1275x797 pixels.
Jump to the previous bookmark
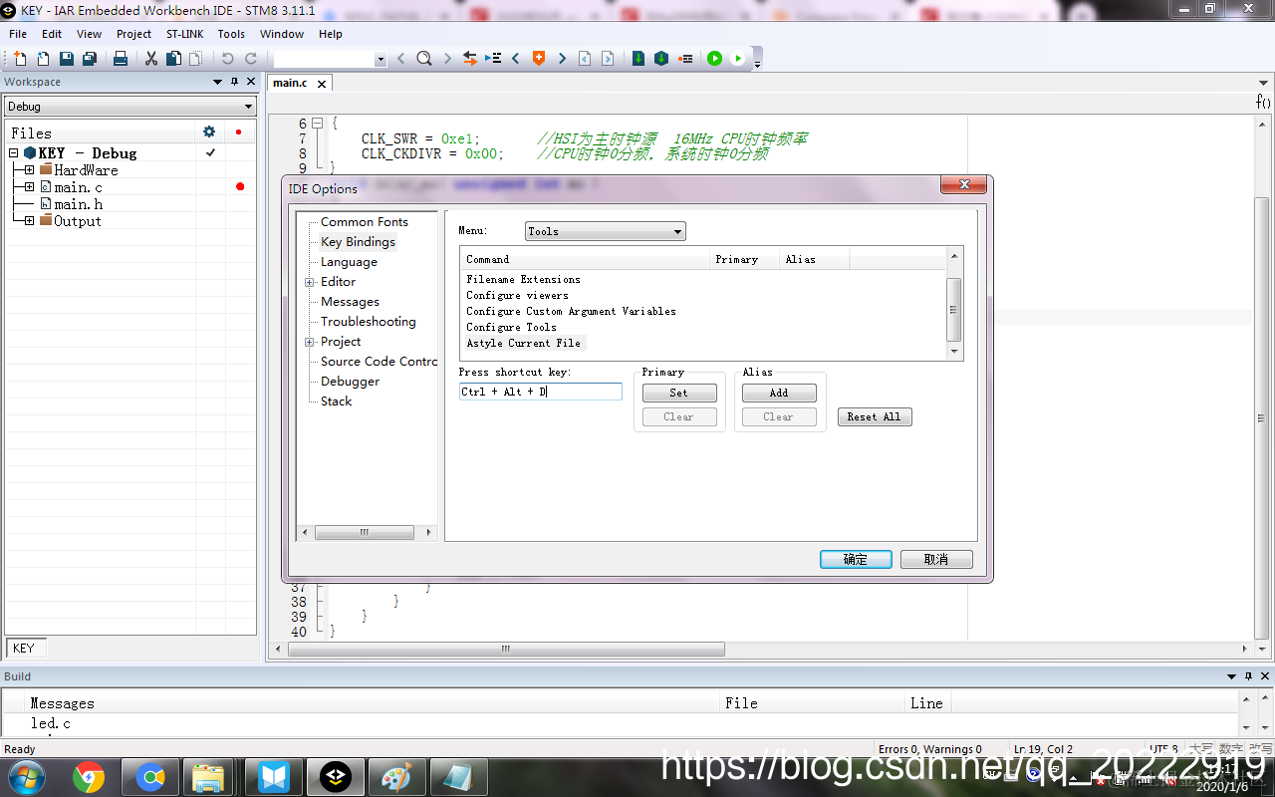[x=515, y=59]
